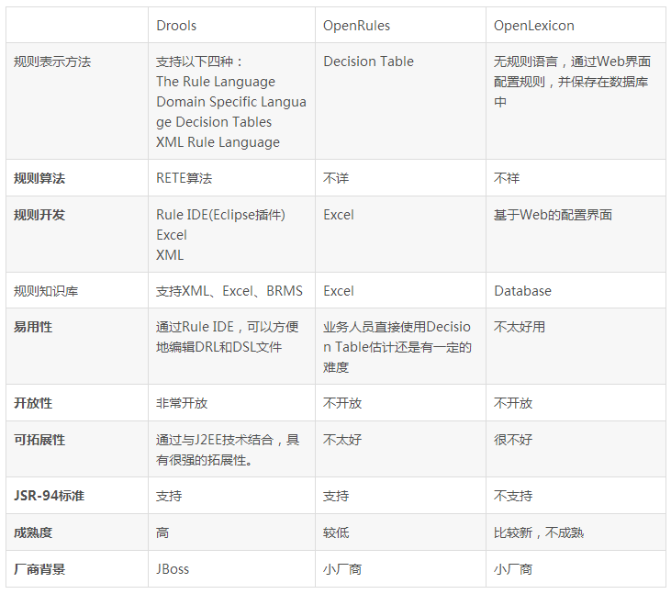Click the RETE算法 cell

coord(185,178)
